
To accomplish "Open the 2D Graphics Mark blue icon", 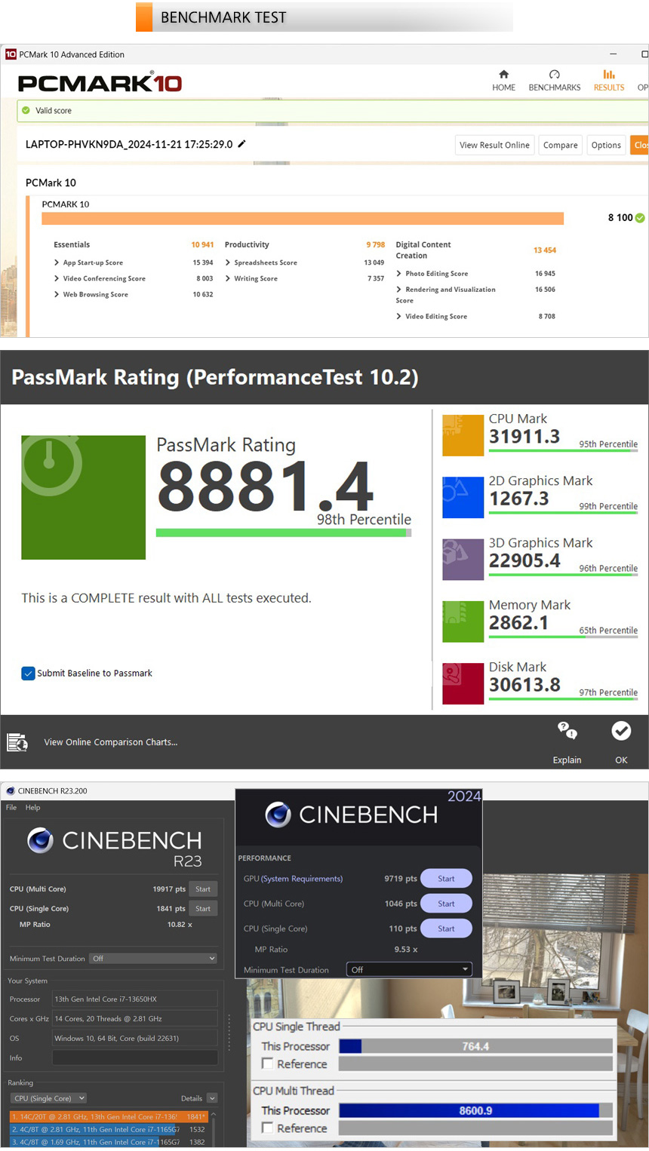I will [x=463, y=497].
